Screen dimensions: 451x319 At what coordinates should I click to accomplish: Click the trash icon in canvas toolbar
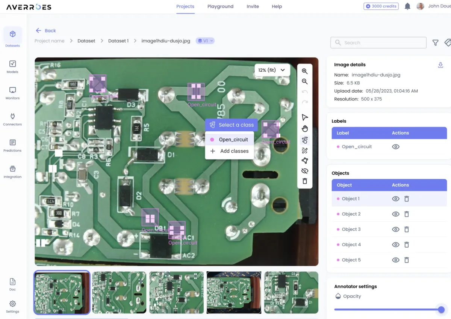point(305,181)
